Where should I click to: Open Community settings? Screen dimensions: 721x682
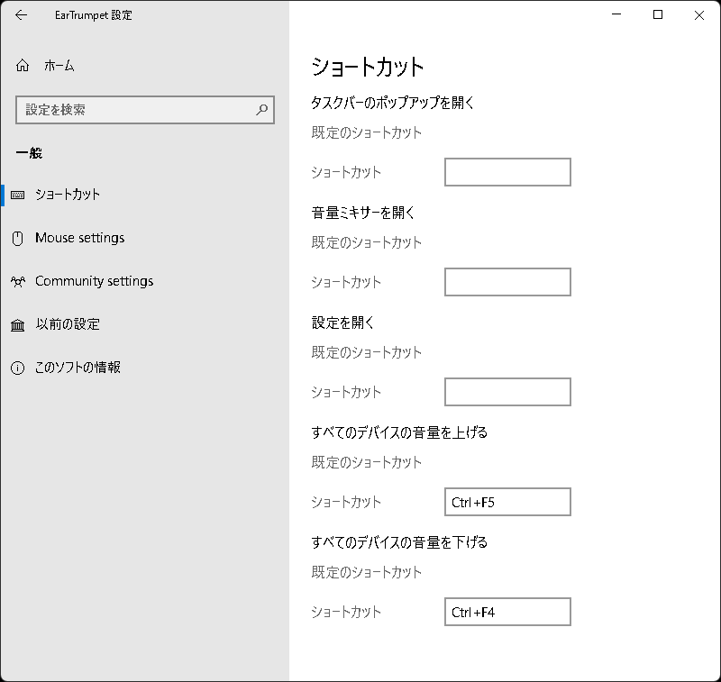pos(93,280)
